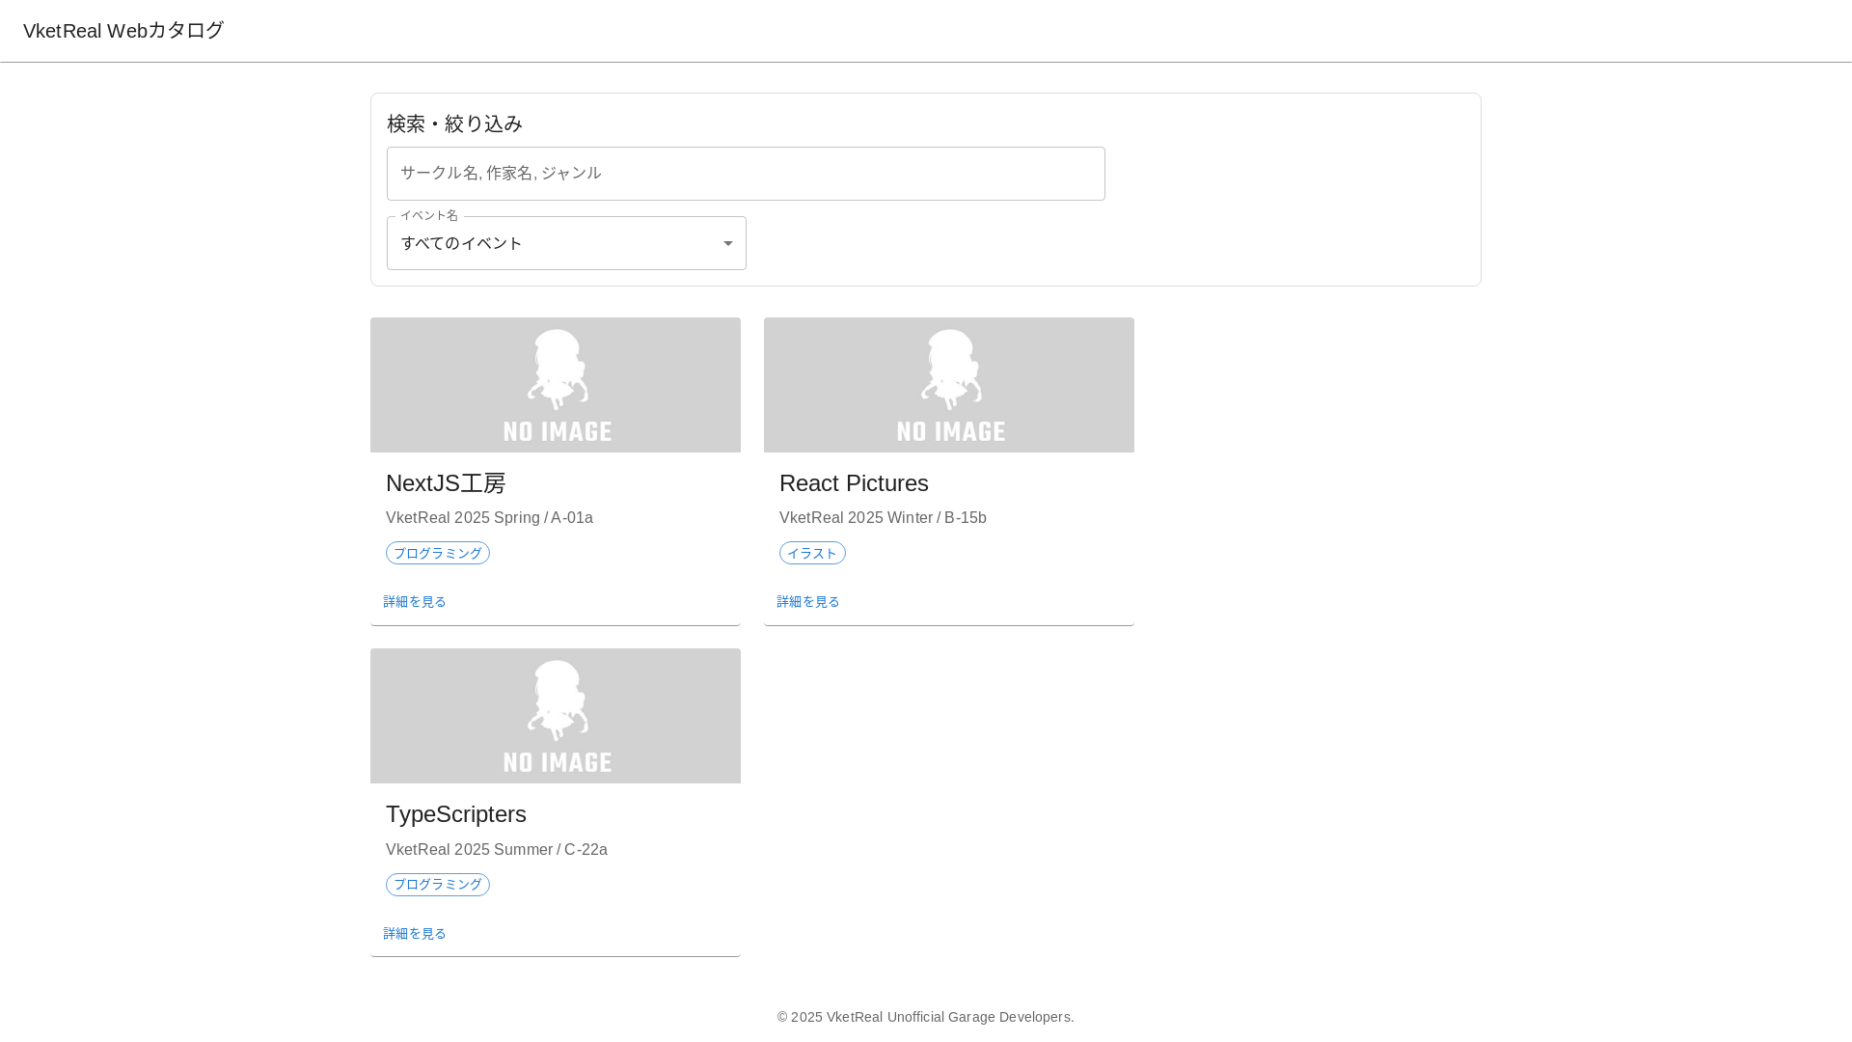The width and height of the screenshot is (1852, 1042).
Task: Click the 検索・絞り込み heading
Action: click(x=454, y=123)
